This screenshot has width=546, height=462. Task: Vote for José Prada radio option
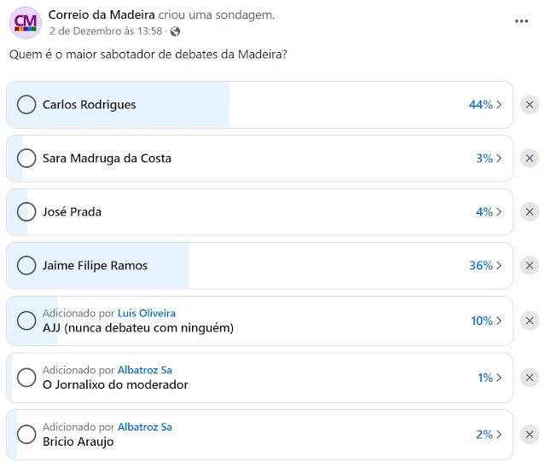pyautogui.click(x=26, y=212)
